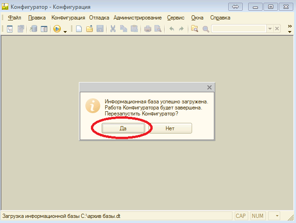This screenshot has width=296, height=223.
Task: Open the Конфигурация menu
Action: [68, 18]
